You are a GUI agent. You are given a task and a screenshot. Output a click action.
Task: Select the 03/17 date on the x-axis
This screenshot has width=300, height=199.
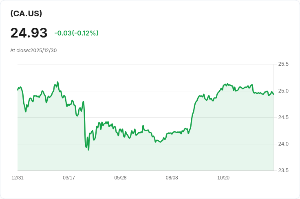pyautogui.click(x=69, y=178)
